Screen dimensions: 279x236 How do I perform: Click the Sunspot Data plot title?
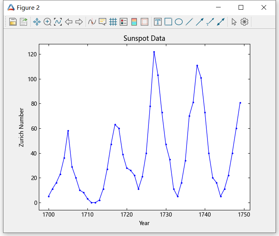[144, 38]
